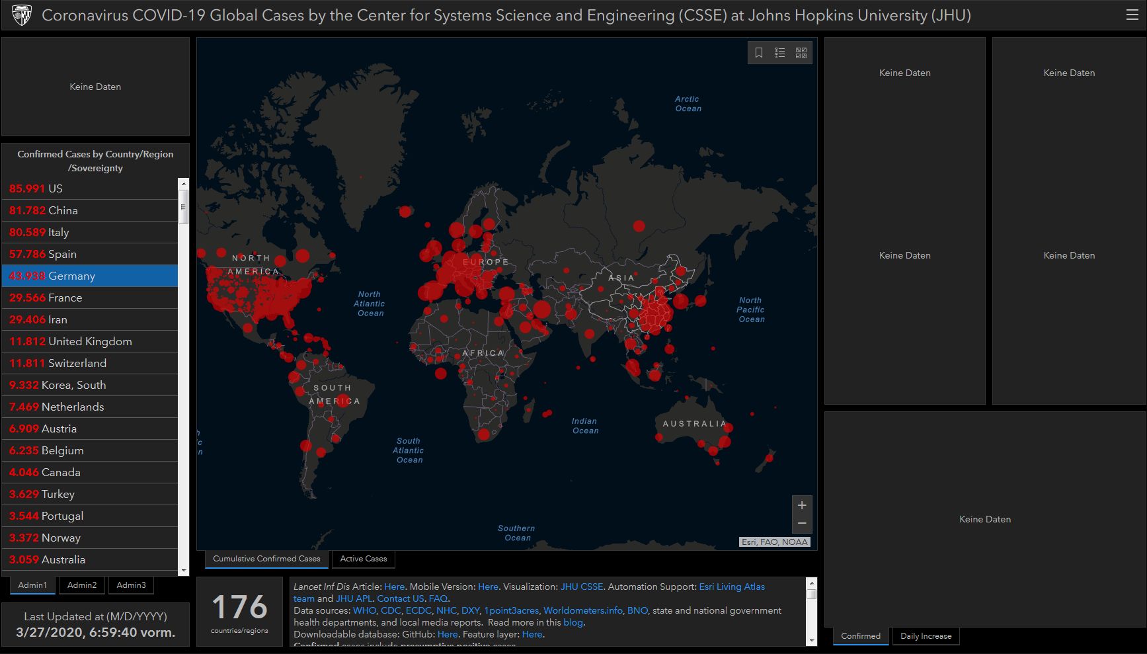Click the Esri, FAO, NOAA attribution
This screenshot has width=1147, height=654.
point(774,542)
